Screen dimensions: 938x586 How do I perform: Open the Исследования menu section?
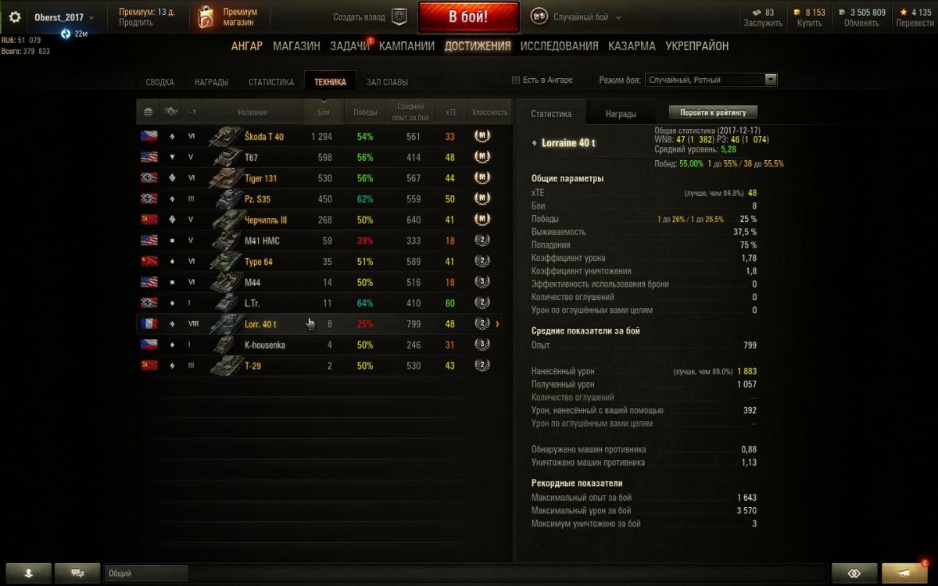(560, 46)
